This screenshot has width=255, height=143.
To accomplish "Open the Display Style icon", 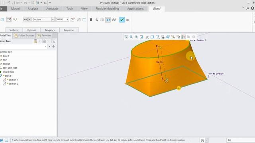I will (152, 37).
